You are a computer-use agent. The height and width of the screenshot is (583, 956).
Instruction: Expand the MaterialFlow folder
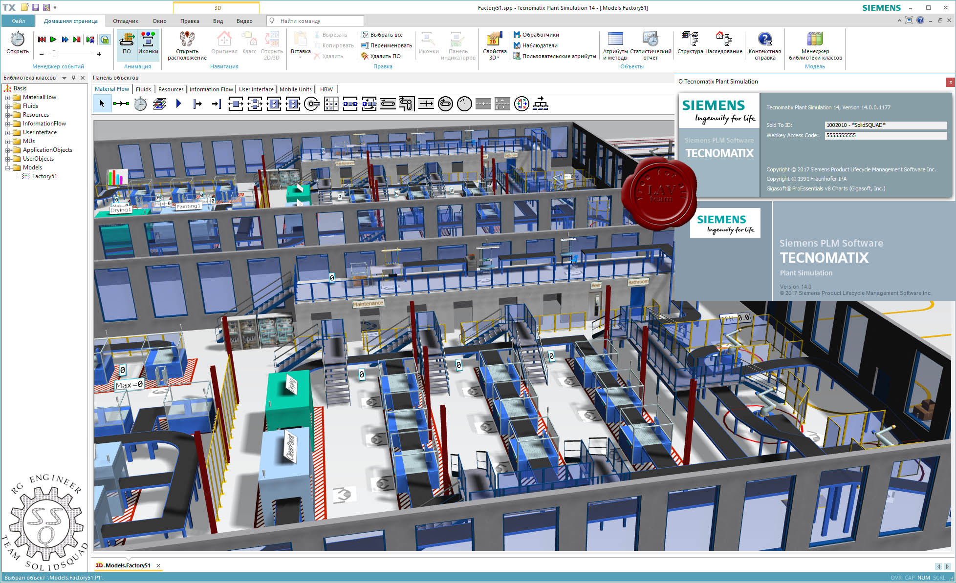tap(8, 97)
